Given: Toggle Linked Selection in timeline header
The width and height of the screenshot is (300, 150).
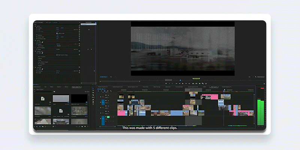Looking at the screenshot, I should click(x=104, y=91).
